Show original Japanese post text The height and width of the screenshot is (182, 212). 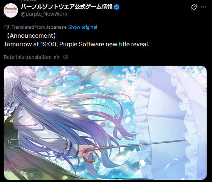83,27
